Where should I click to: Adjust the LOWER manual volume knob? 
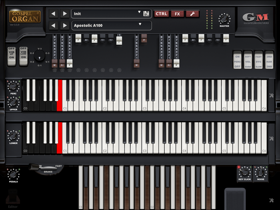click(x=13, y=136)
